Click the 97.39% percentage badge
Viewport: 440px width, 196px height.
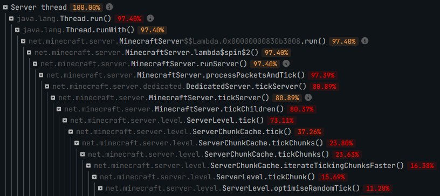coord(322,75)
